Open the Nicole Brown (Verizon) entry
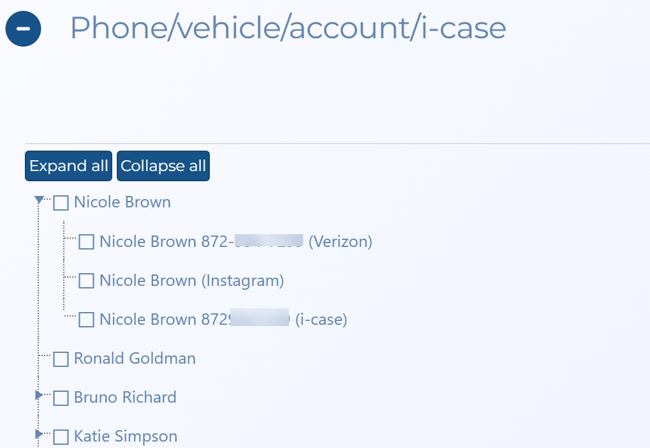 click(x=235, y=242)
